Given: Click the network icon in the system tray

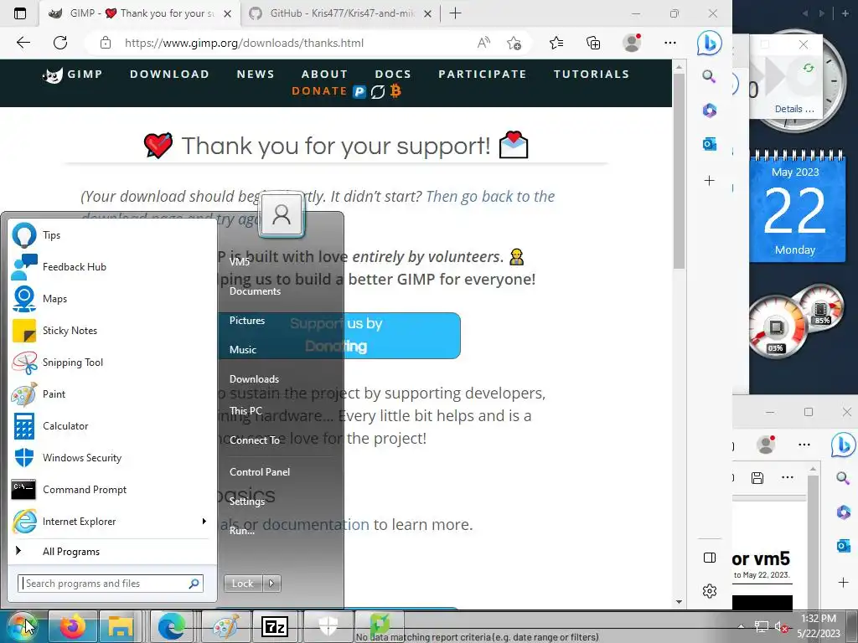Looking at the screenshot, I should click(x=761, y=626).
